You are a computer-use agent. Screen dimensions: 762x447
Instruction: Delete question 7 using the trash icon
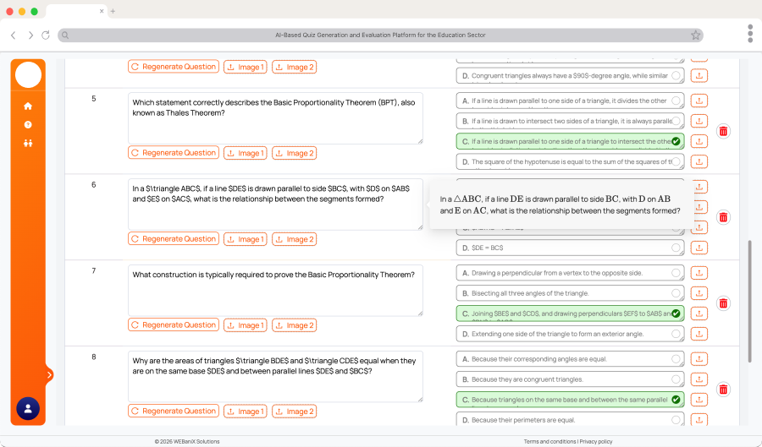[723, 303]
